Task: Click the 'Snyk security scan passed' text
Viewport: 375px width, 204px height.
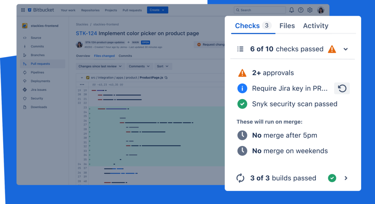Action: coord(295,104)
